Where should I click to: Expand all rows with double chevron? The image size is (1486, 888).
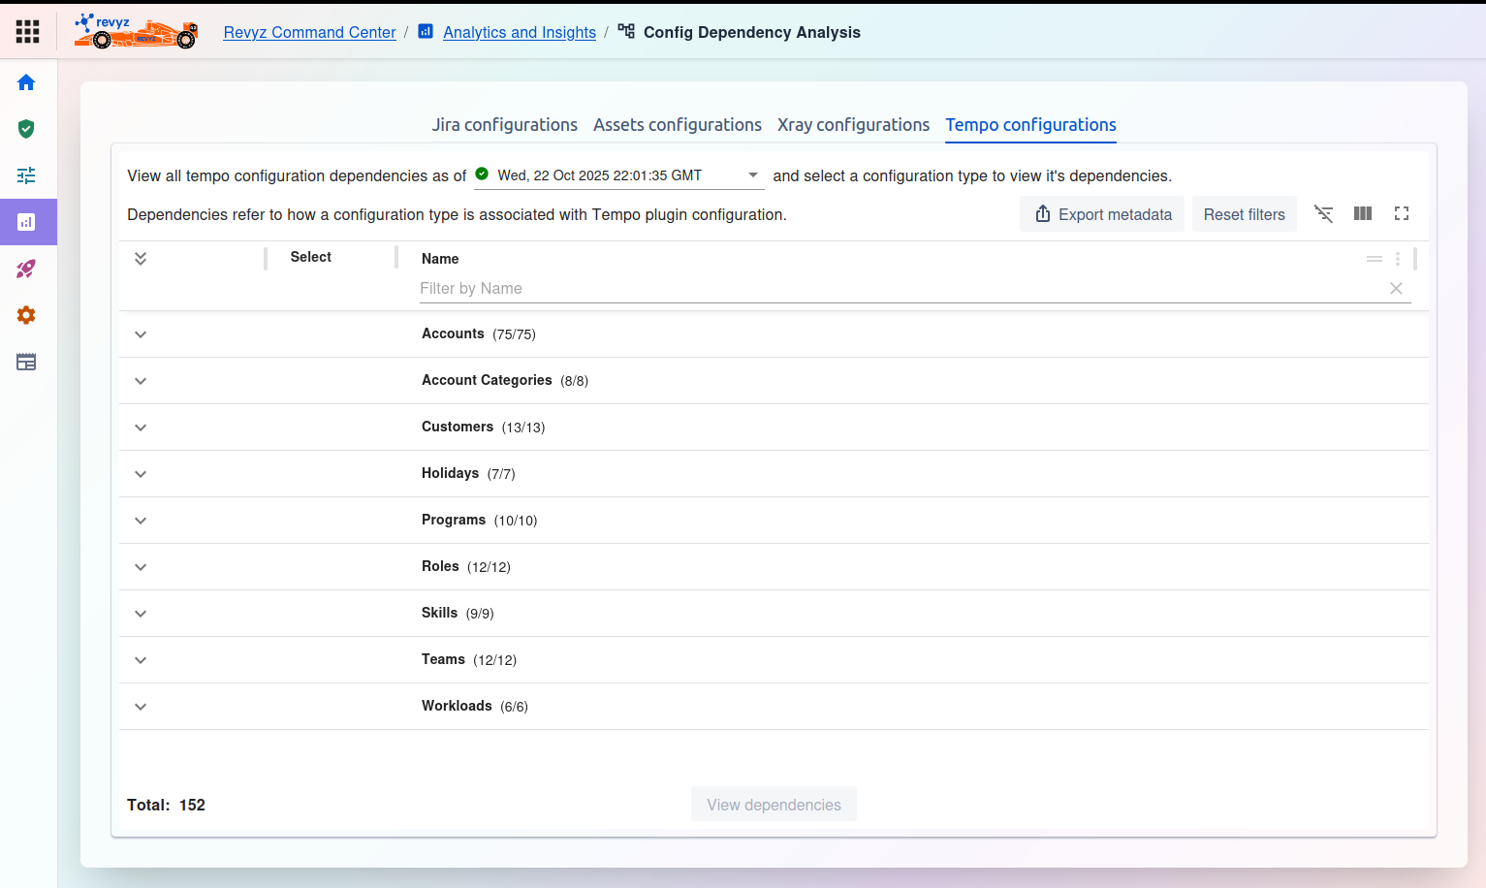pyautogui.click(x=141, y=259)
